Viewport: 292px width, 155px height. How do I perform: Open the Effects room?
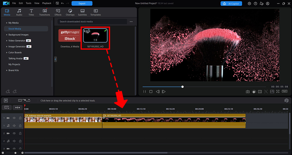pyautogui.click(x=58, y=12)
